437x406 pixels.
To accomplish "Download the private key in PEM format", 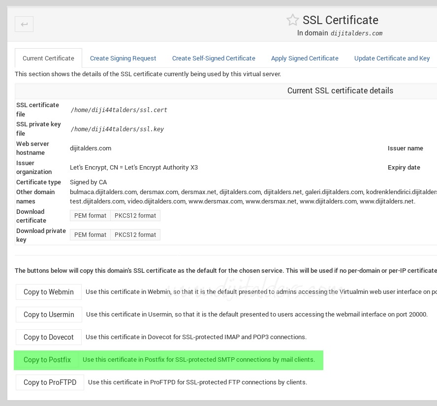I will 90,235.
